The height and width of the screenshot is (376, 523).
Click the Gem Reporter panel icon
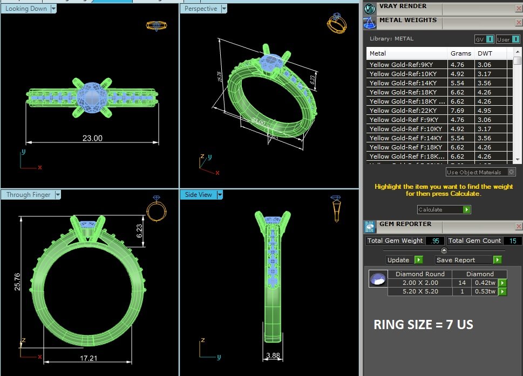(370, 226)
